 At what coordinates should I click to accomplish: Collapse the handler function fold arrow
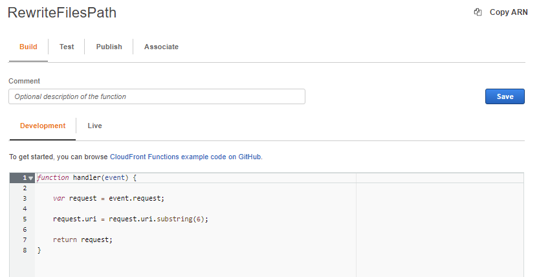pyautogui.click(x=30, y=178)
